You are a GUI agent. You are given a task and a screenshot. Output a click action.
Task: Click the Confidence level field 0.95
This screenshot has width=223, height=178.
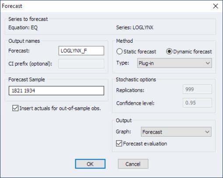[x=197, y=103]
